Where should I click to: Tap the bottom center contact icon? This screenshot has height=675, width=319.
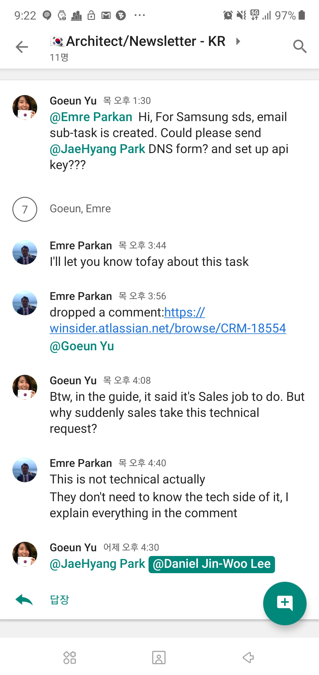click(x=159, y=658)
